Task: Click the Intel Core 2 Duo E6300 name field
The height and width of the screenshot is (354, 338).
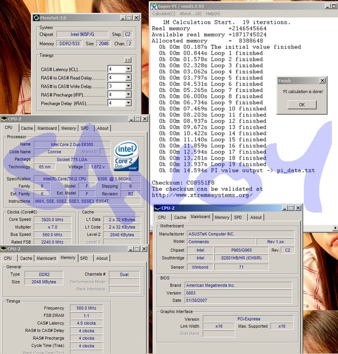Action: click(72, 145)
